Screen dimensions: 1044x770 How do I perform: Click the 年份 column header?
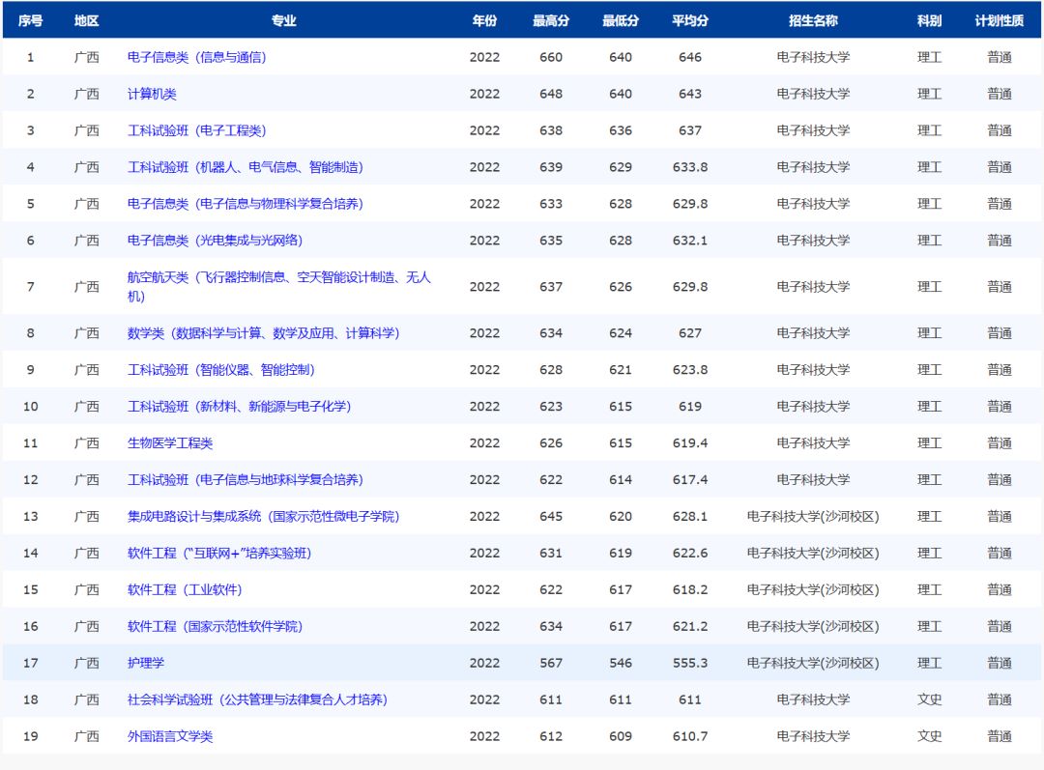coord(484,20)
